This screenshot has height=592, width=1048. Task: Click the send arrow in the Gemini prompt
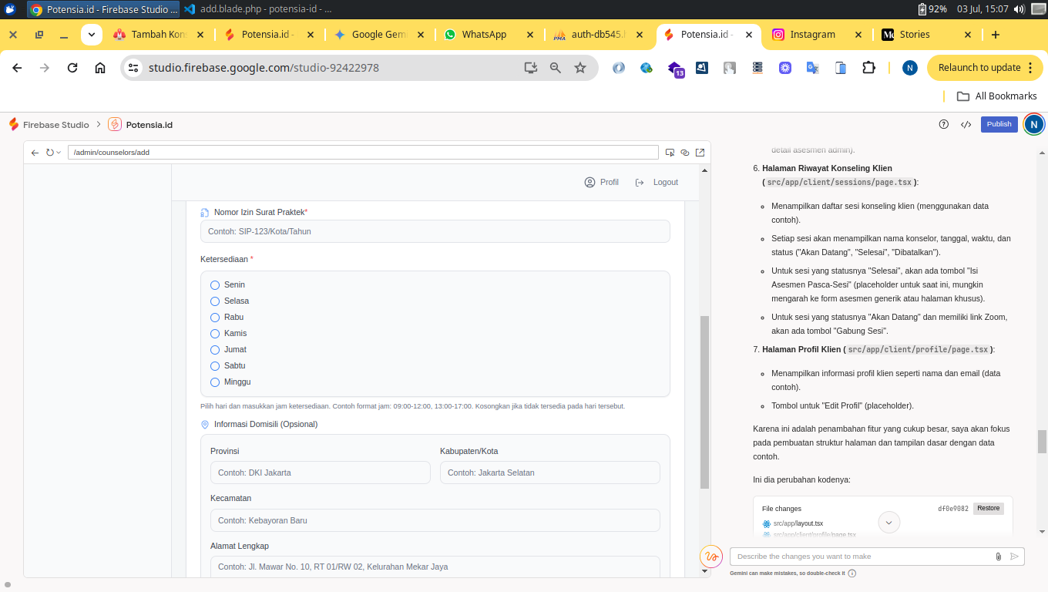[1014, 557]
